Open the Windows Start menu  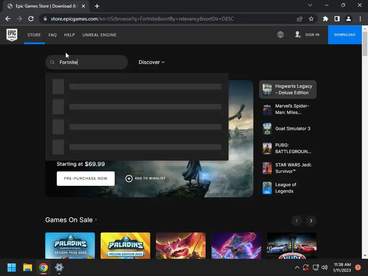click(11, 267)
